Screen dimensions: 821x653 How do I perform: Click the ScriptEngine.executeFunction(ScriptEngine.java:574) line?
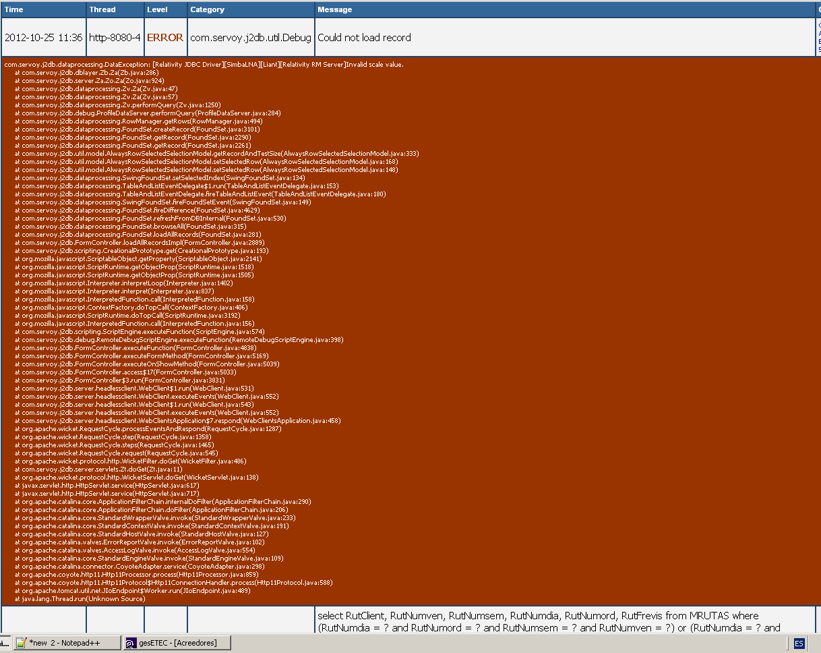point(139,331)
